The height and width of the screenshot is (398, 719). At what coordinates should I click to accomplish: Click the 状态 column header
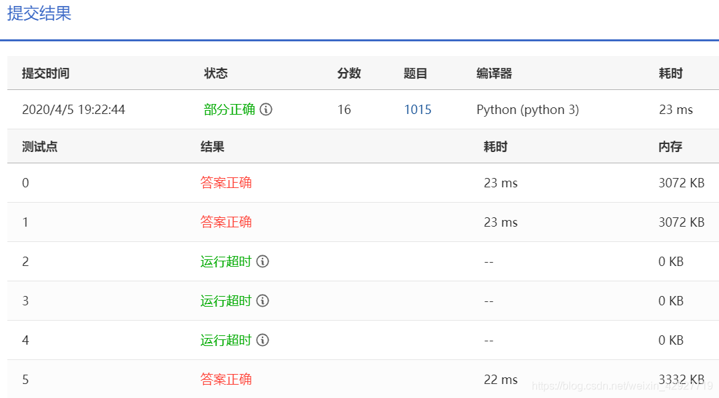click(215, 73)
